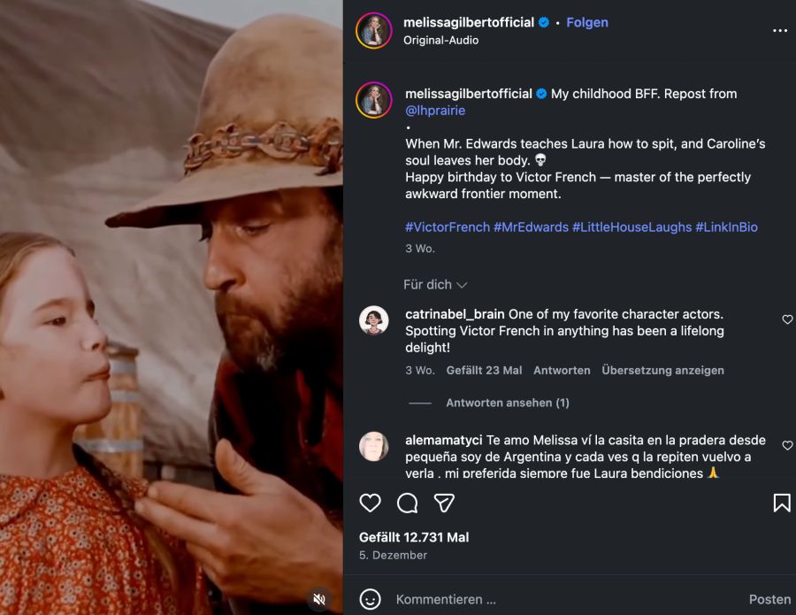796x615 pixels.
Task: Open the three-dots more options menu
Action: (779, 31)
